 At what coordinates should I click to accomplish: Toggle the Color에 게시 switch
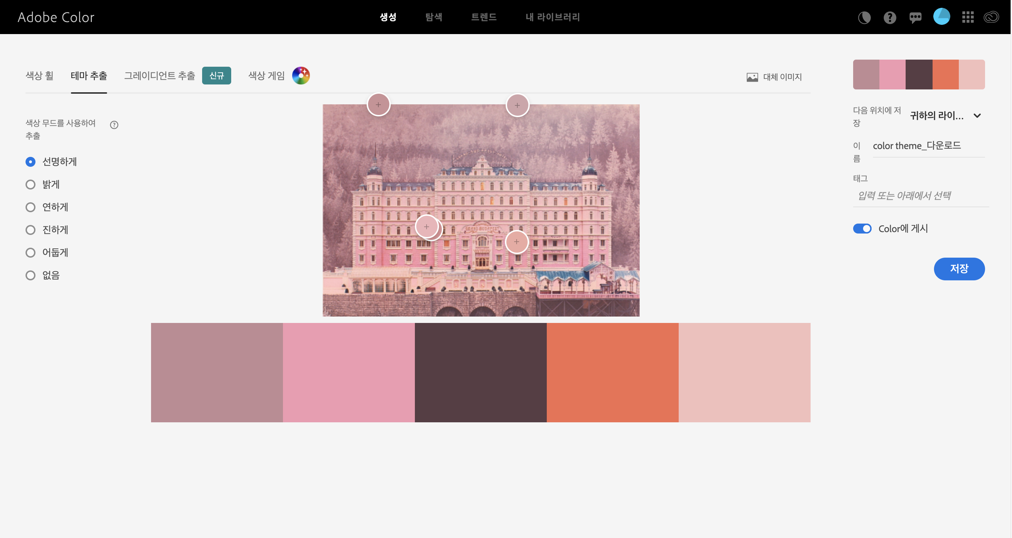tap(862, 229)
